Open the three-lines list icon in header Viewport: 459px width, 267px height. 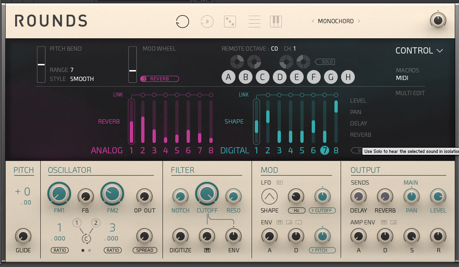point(254,21)
